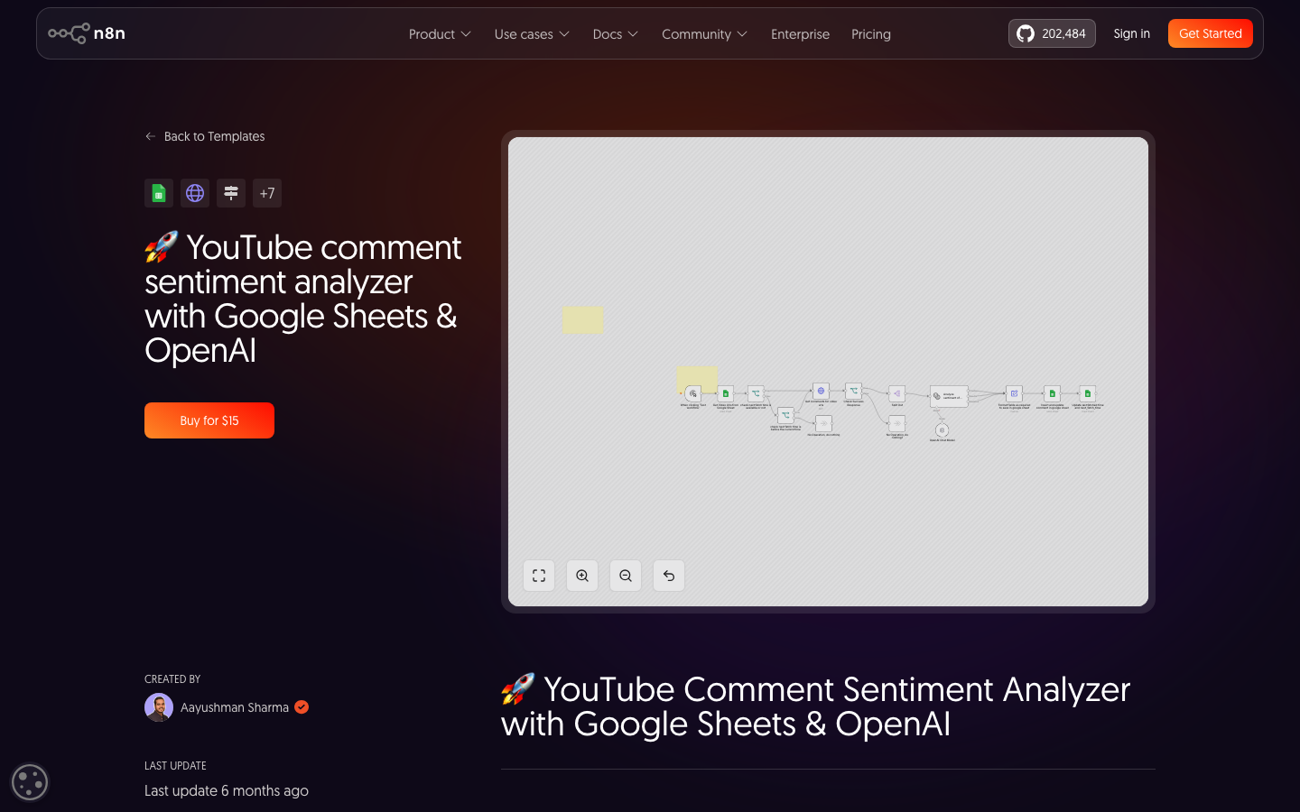Viewport: 1300px width, 812px height.
Task: Click the verified creator badge
Action: 302,707
